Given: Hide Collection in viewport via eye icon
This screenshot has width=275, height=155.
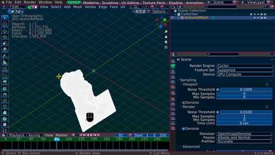Looking at the screenshot, I should click(258, 14).
